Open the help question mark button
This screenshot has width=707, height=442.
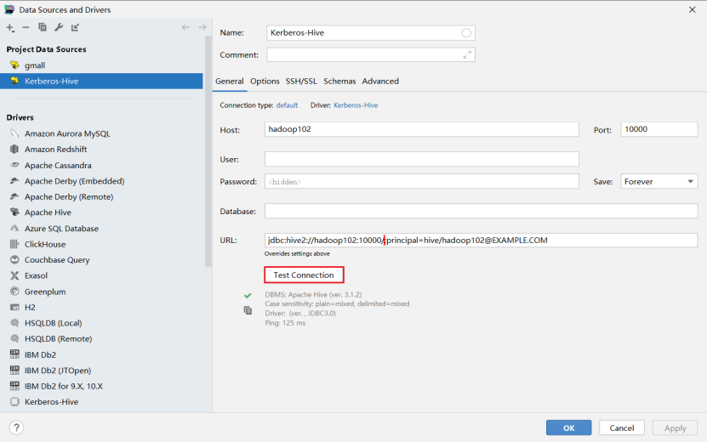pos(16,428)
